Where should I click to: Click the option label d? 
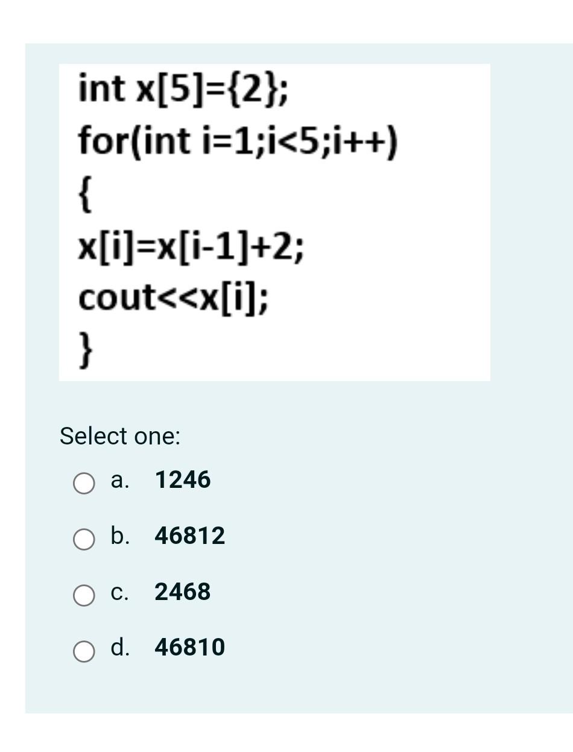click(119, 648)
